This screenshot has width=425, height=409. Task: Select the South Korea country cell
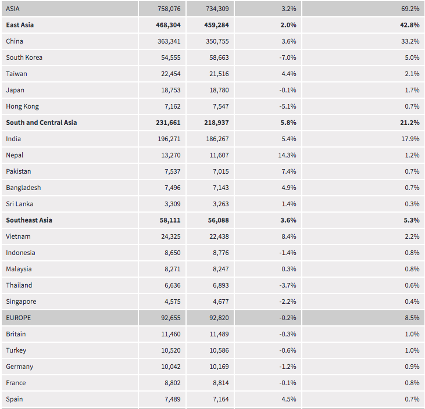[x=24, y=58]
